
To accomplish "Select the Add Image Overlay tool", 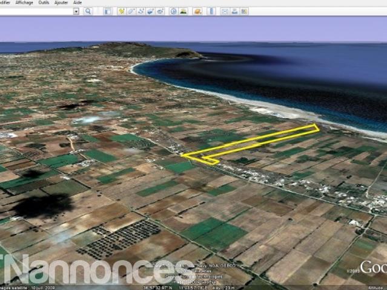I will click(151, 11).
